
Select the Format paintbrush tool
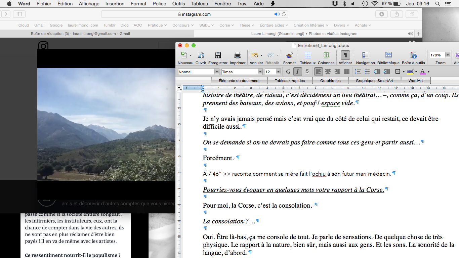(289, 55)
